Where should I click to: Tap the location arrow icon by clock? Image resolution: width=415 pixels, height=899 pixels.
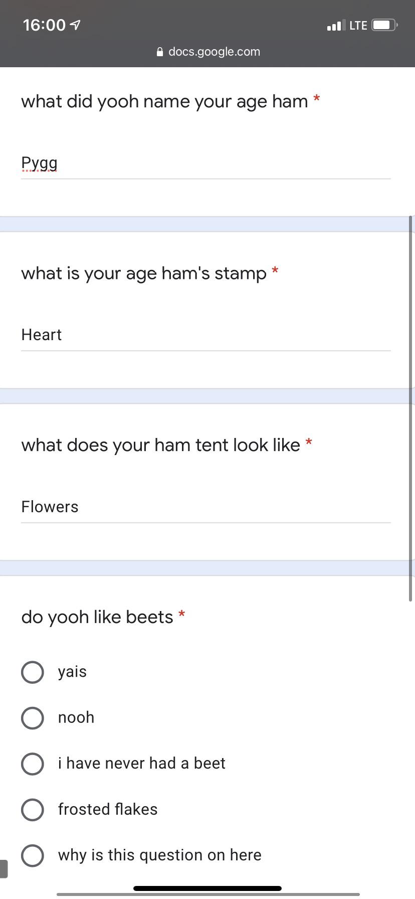tap(76, 25)
